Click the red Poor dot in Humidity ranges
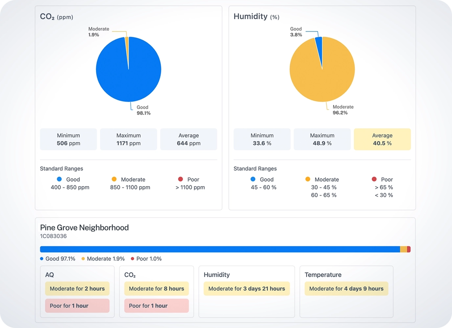Image resolution: width=452 pixels, height=328 pixels. (374, 179)
